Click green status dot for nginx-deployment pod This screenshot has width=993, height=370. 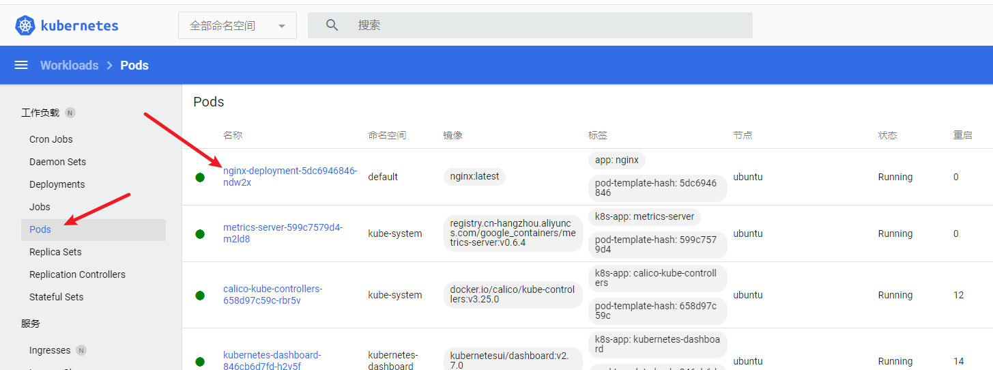point(200,177)
